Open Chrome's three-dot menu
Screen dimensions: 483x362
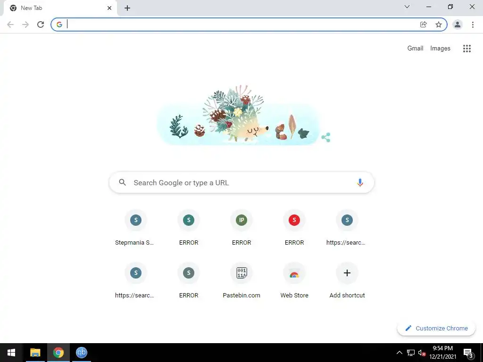tap(473, 25)
